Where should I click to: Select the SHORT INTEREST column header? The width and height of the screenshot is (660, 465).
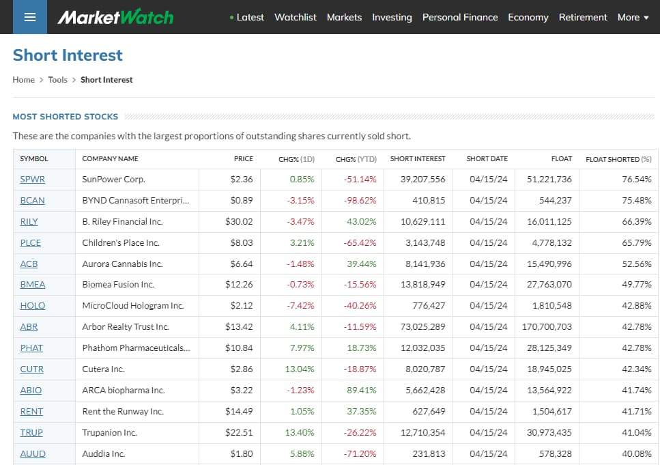tap(418, 159)
